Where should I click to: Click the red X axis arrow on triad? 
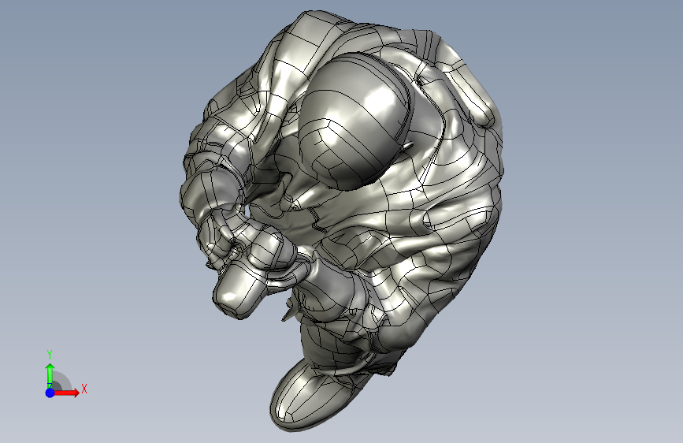[x=67, y=393]
